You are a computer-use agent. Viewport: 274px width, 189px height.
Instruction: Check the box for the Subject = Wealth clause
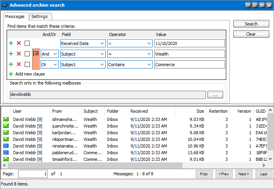27,54
